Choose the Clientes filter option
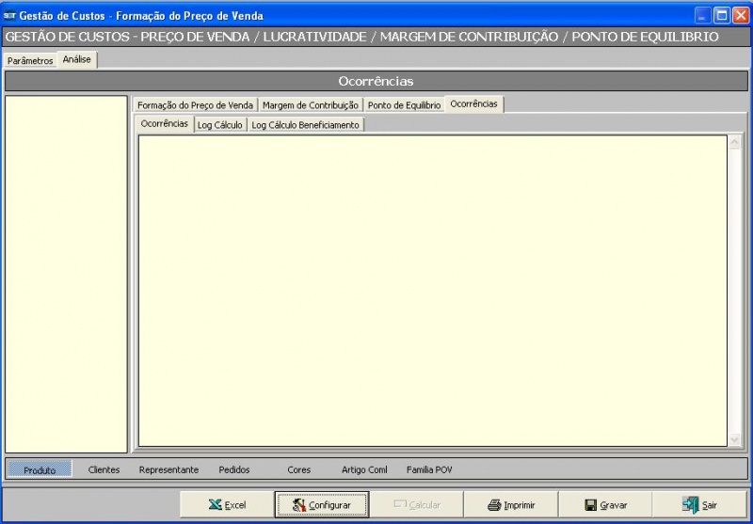Viewport: 753px width, 524px height. (x=104, y=469)
